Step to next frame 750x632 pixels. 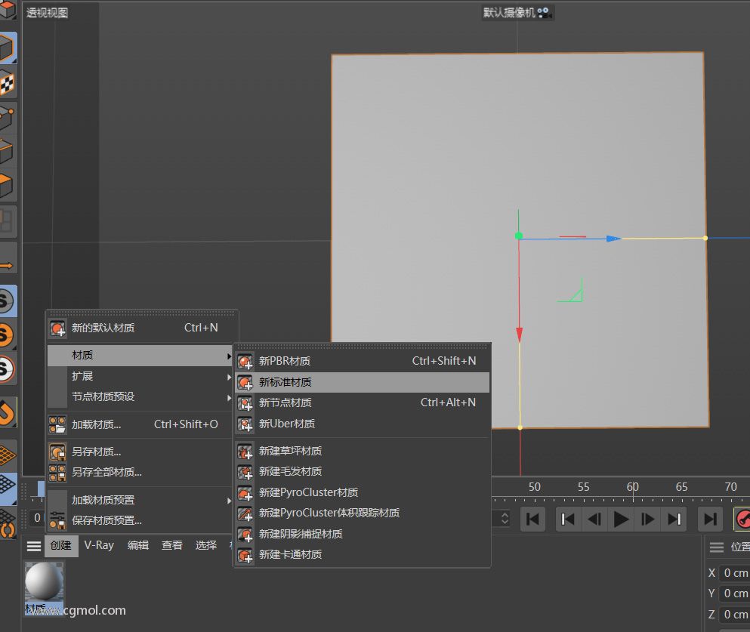(647, 519)
